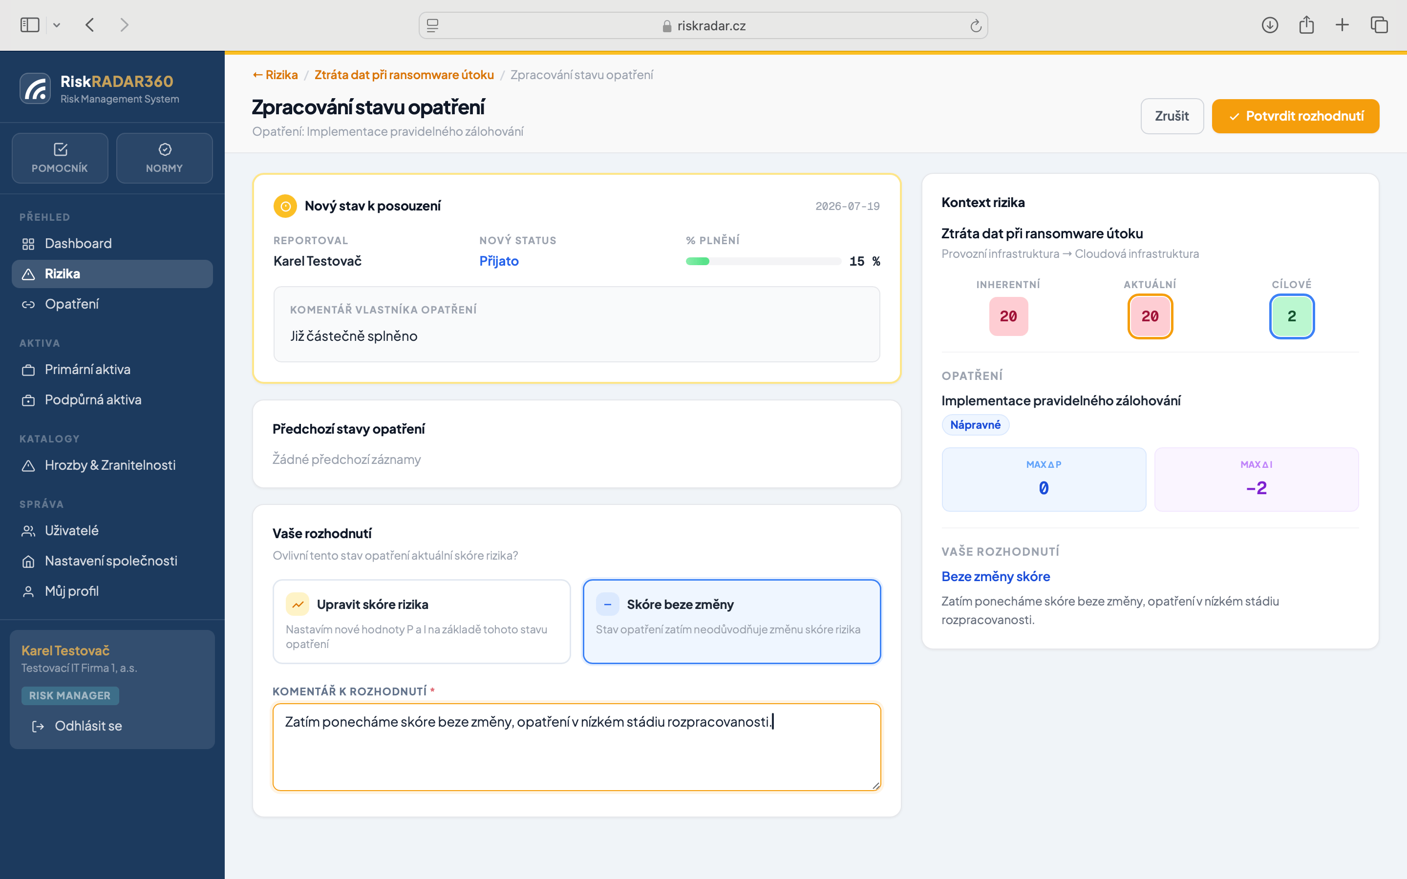Image resolution: width=1407 pixels, height=879 pixels.
Task: Click the Nastavení společnosti building icon
Action: [28, 562]
